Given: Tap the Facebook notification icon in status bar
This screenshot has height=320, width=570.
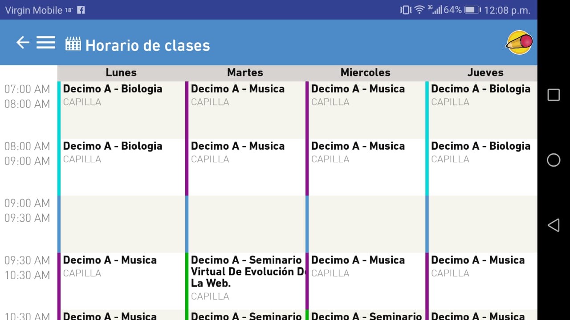Looking at the screenshot, I should pos(81,10).
